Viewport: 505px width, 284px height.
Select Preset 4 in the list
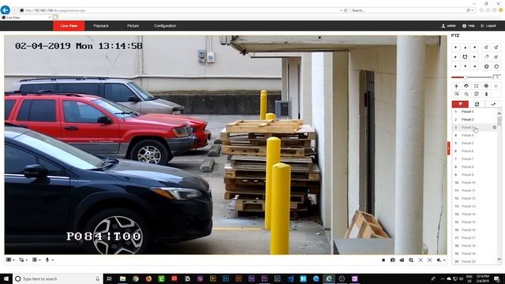(x=474, y=135)
